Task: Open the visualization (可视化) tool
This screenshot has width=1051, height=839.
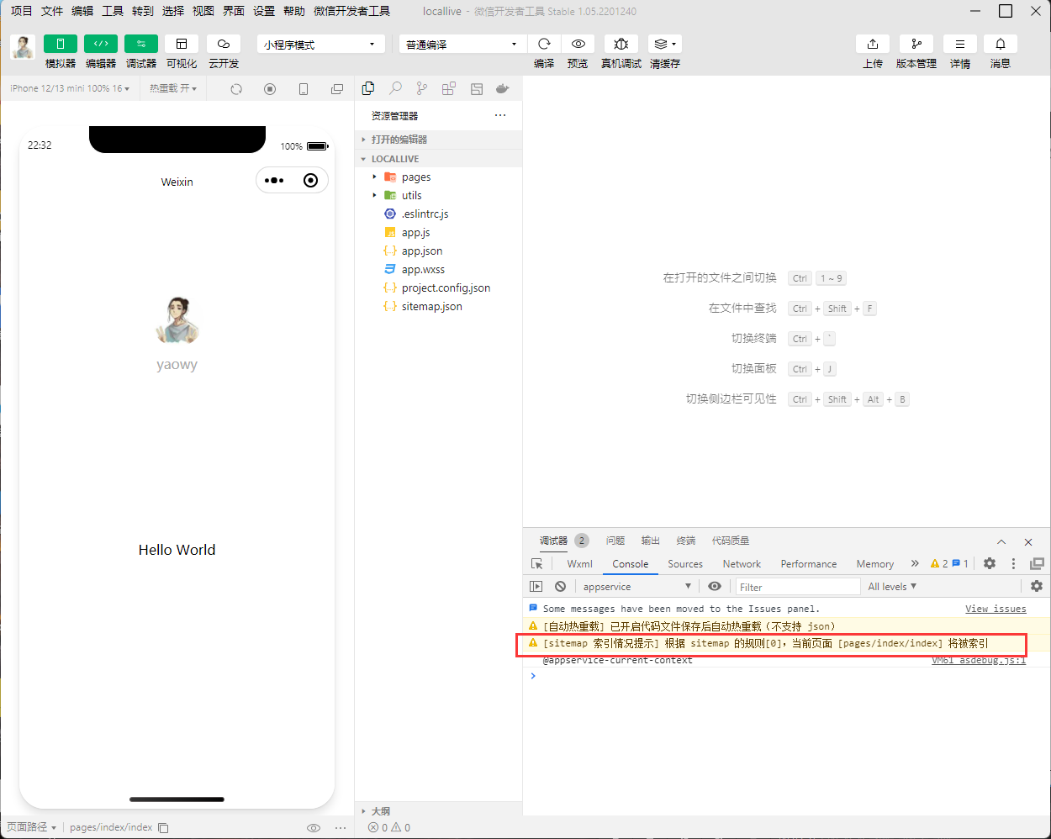Action: pos(182,44)
